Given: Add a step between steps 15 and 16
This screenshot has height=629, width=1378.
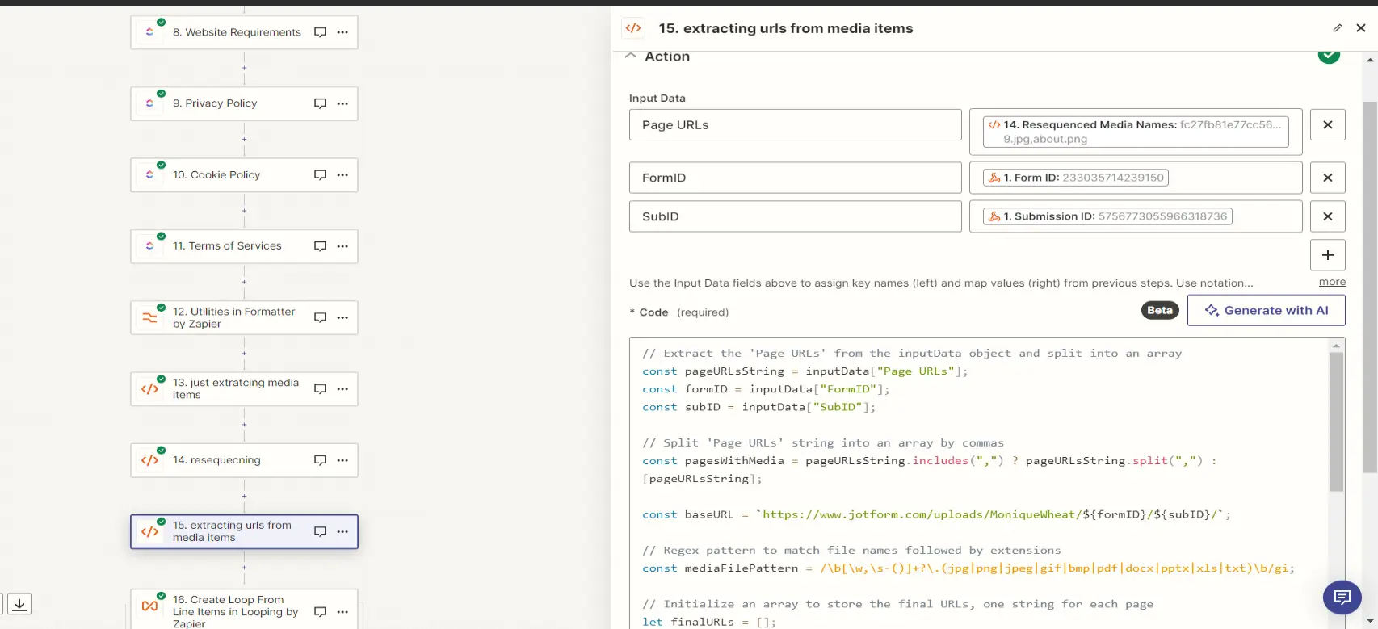Looking at the screenshot, I should click(244, 567).
